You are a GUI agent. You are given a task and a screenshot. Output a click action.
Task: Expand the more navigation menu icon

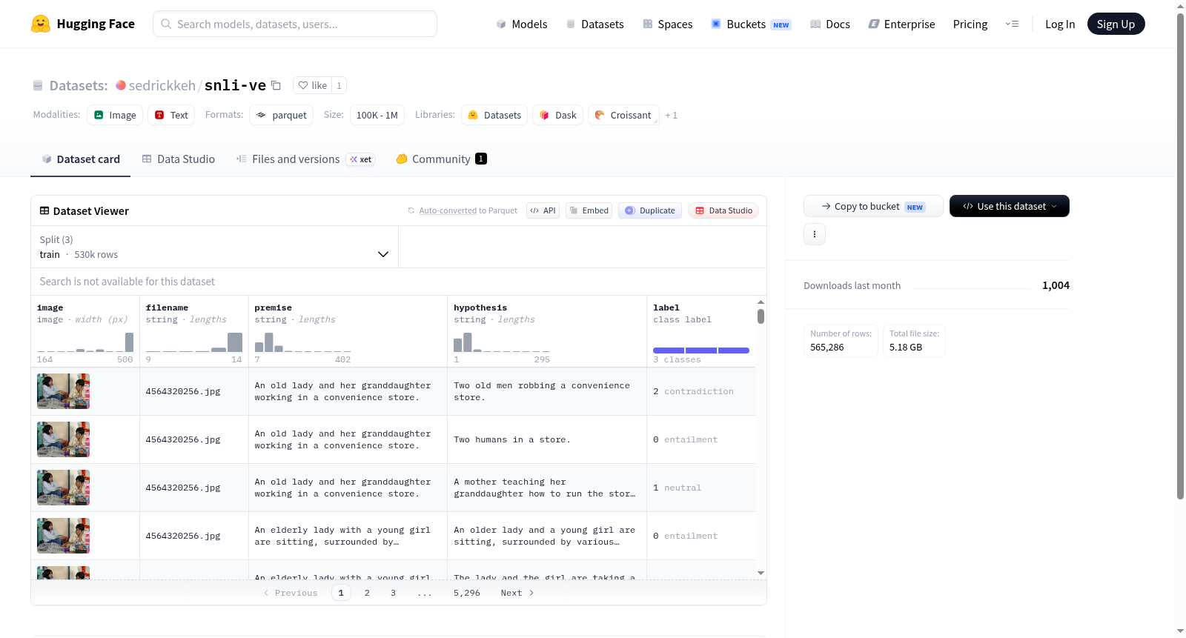pyautogui.click(x=1012, y=24)
